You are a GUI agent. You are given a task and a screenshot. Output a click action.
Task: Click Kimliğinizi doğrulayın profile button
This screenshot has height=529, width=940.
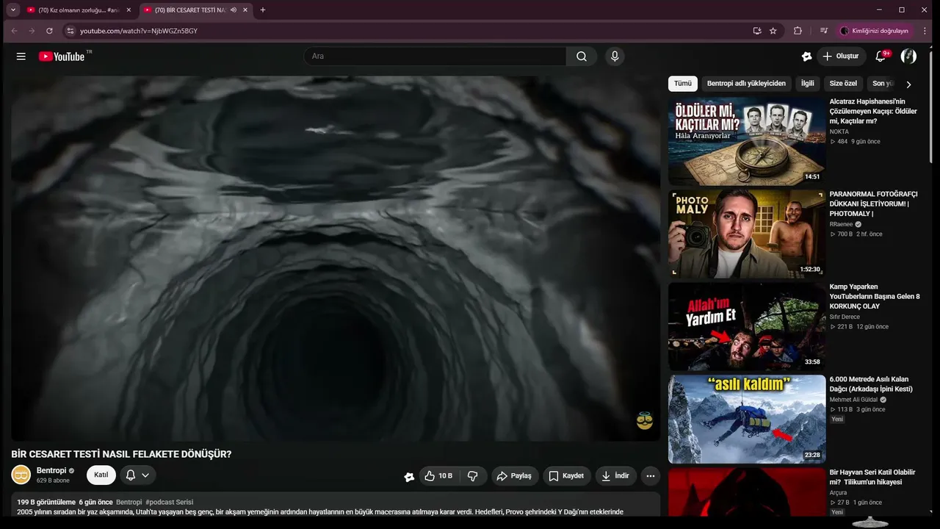point(874,31)
